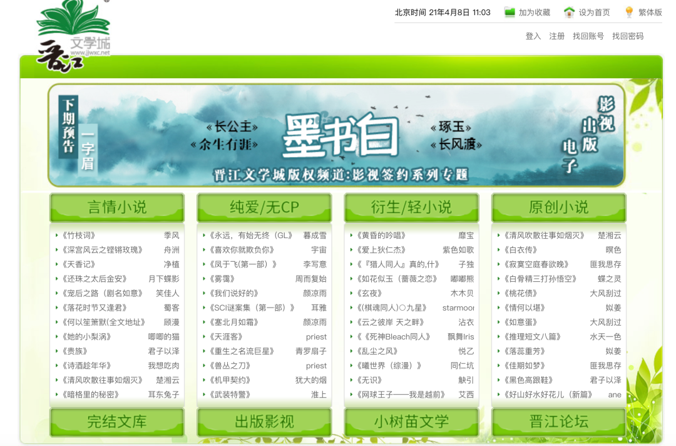Screen dimensions: 676x446
Task: Click author 水天一色
Action: pyautogui.click(x=605, y=337)
